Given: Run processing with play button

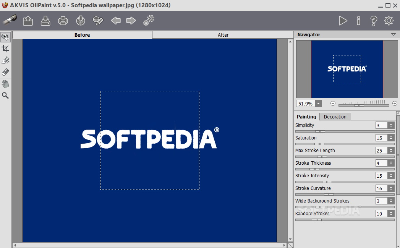Looking at the screenshot, I should (x=343, y=21).
